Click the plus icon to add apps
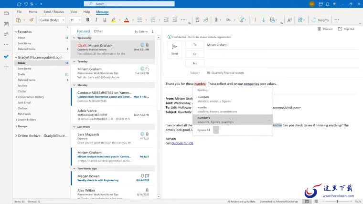Image resolution: width=363 pixels, height=204 pixels. click(x=6, y=67)
